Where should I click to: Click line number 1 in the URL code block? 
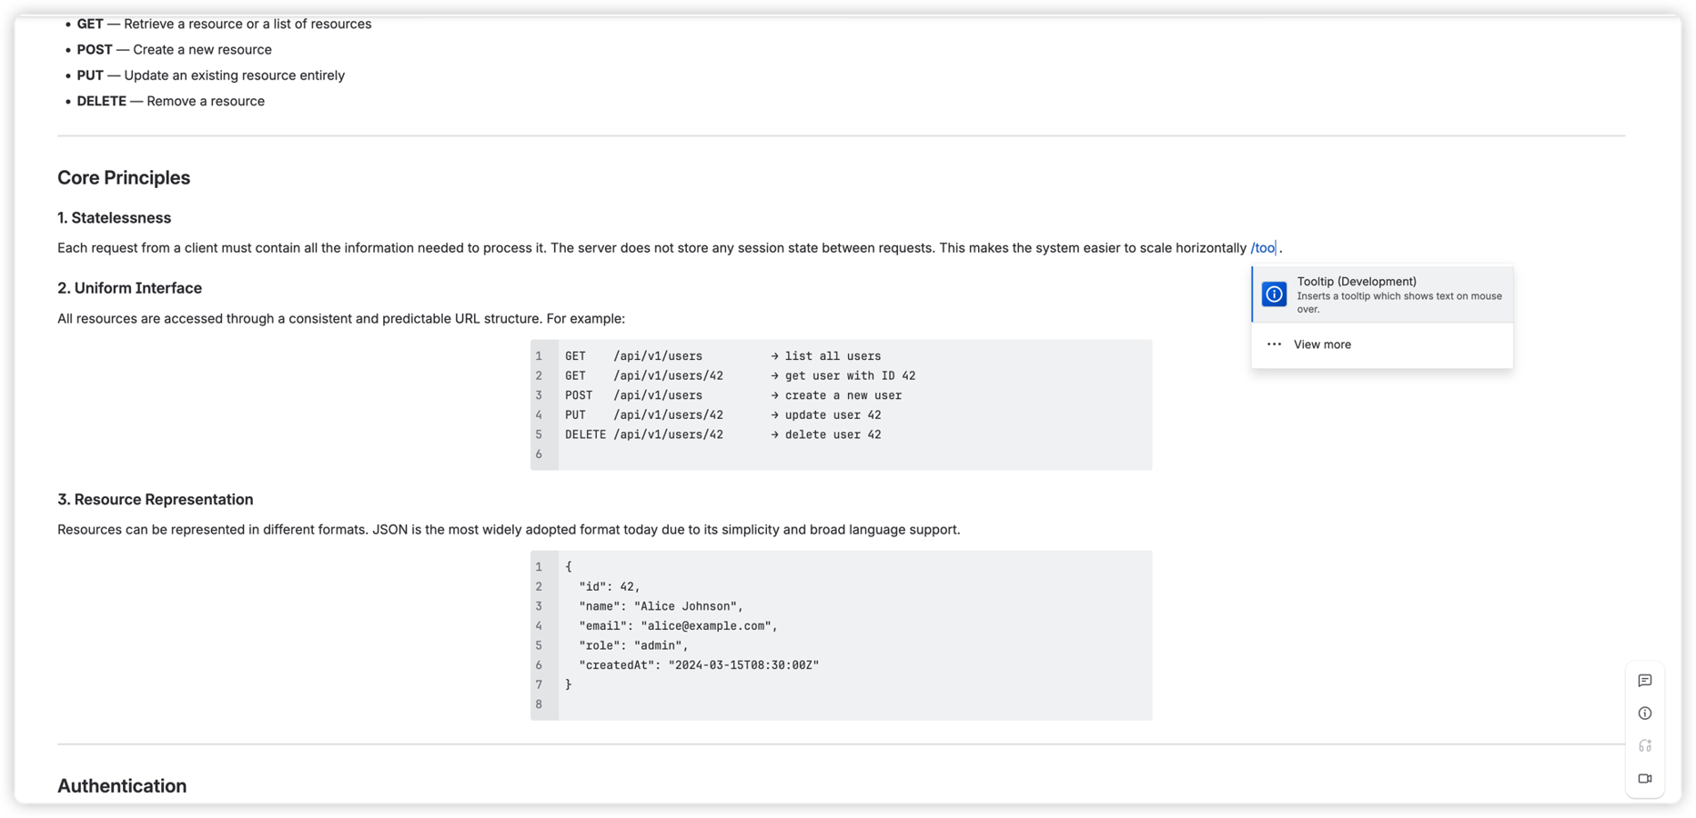(539, 355)
